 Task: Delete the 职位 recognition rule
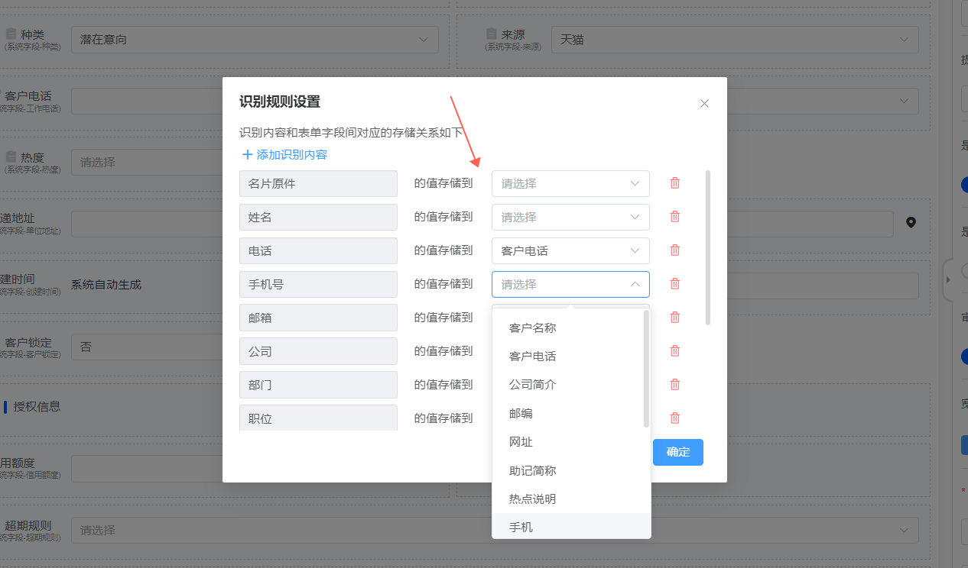coord(675,418)
